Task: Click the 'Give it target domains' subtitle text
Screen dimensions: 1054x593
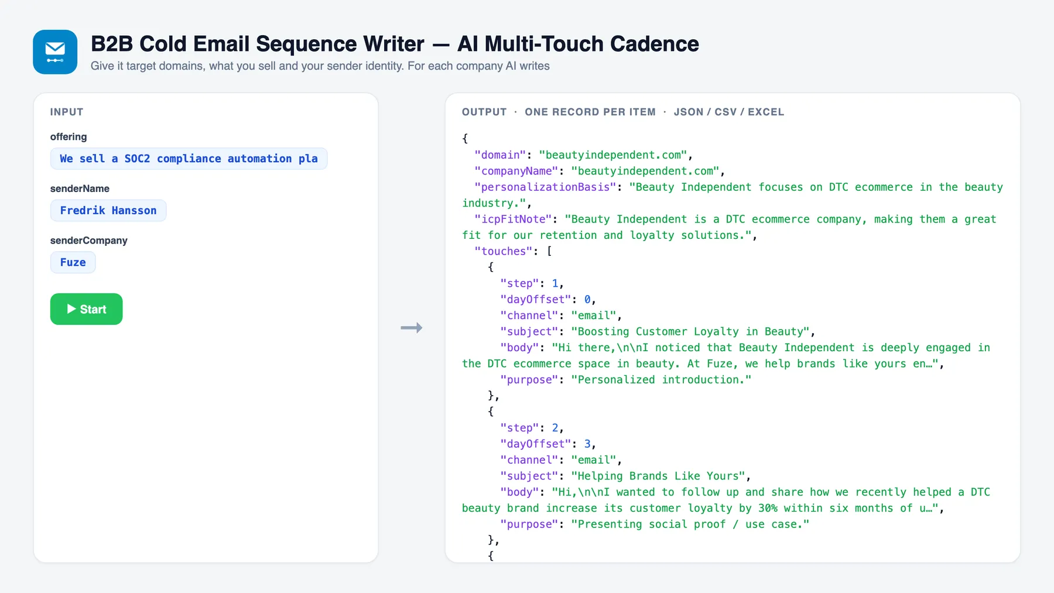Action: (320, 66)
